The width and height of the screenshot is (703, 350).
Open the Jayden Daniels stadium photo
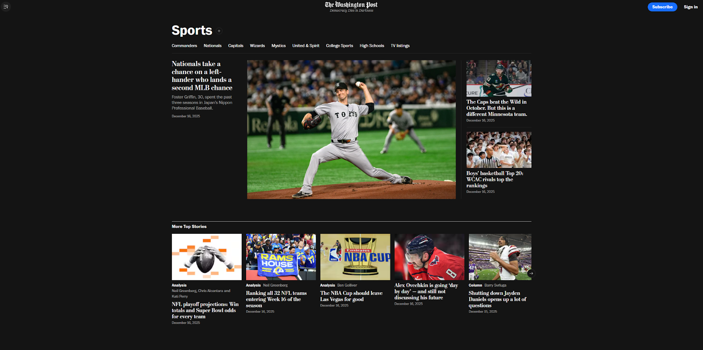[x=500, y=257]
